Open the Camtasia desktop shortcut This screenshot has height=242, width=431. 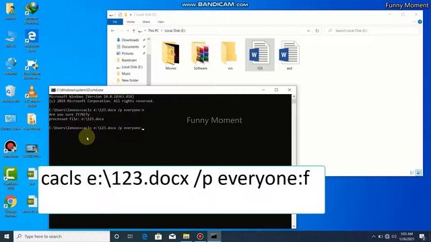tap(11, 178)
